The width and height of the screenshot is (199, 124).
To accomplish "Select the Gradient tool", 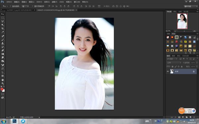I will (x=3, y=54).
